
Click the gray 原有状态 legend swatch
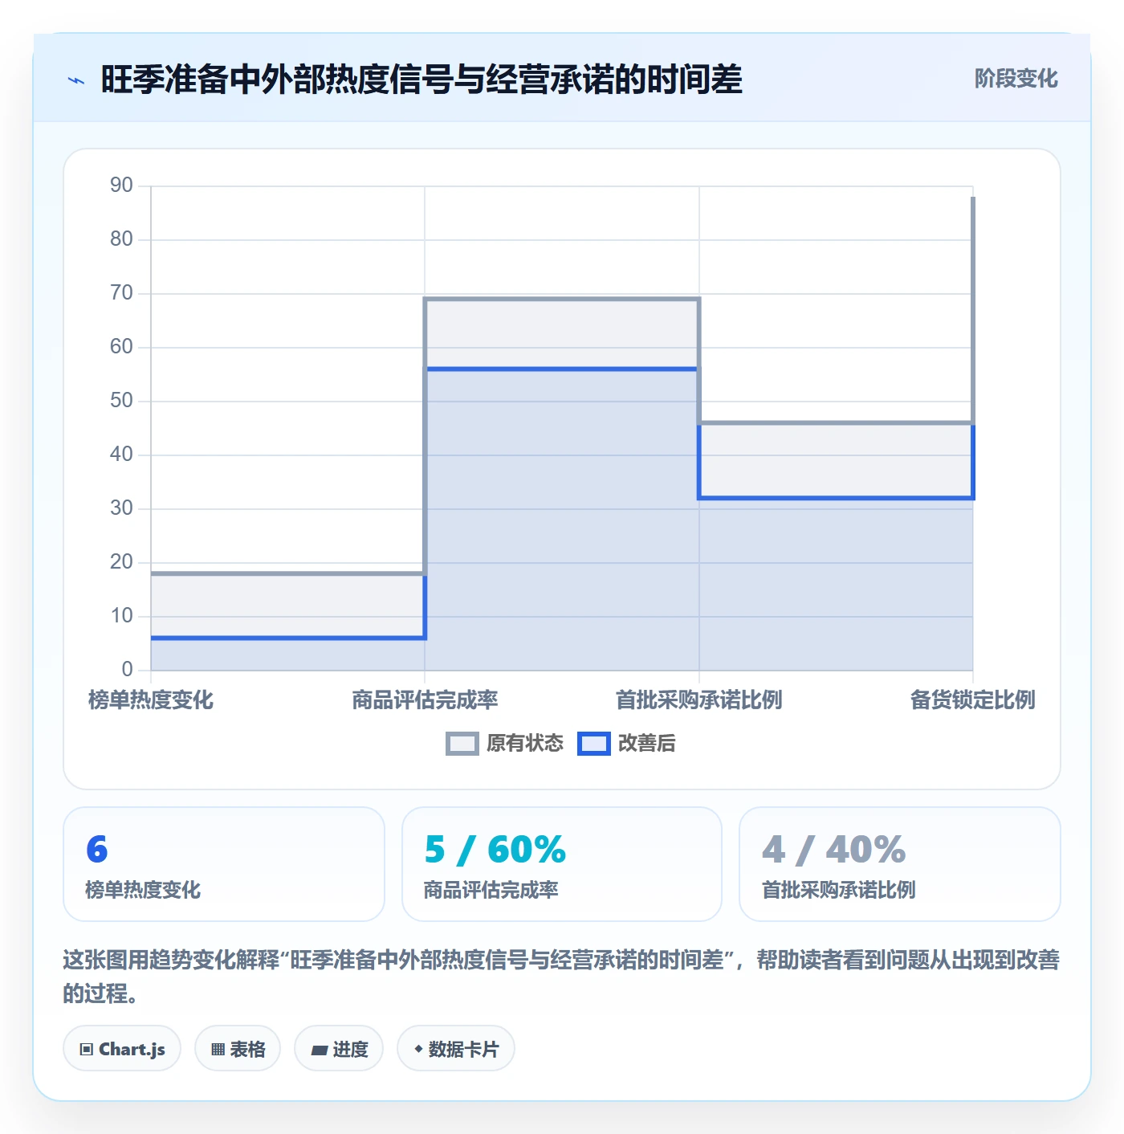(462, 744)
